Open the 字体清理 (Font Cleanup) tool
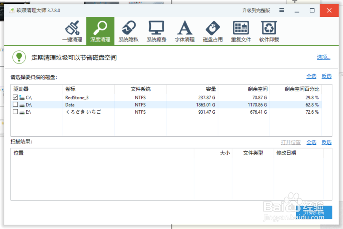This screenshot has height=229, width=343. click(x=185, y=31)
